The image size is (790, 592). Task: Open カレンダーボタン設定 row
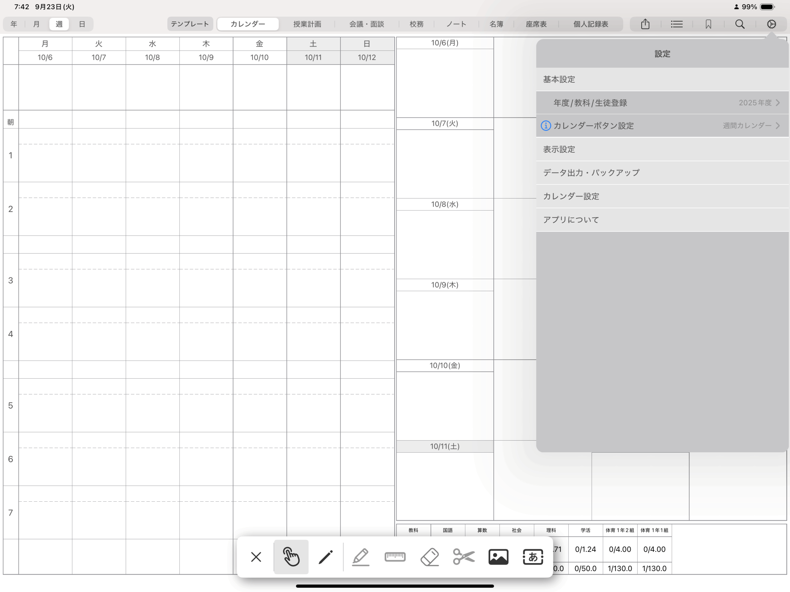click(662, 125)
